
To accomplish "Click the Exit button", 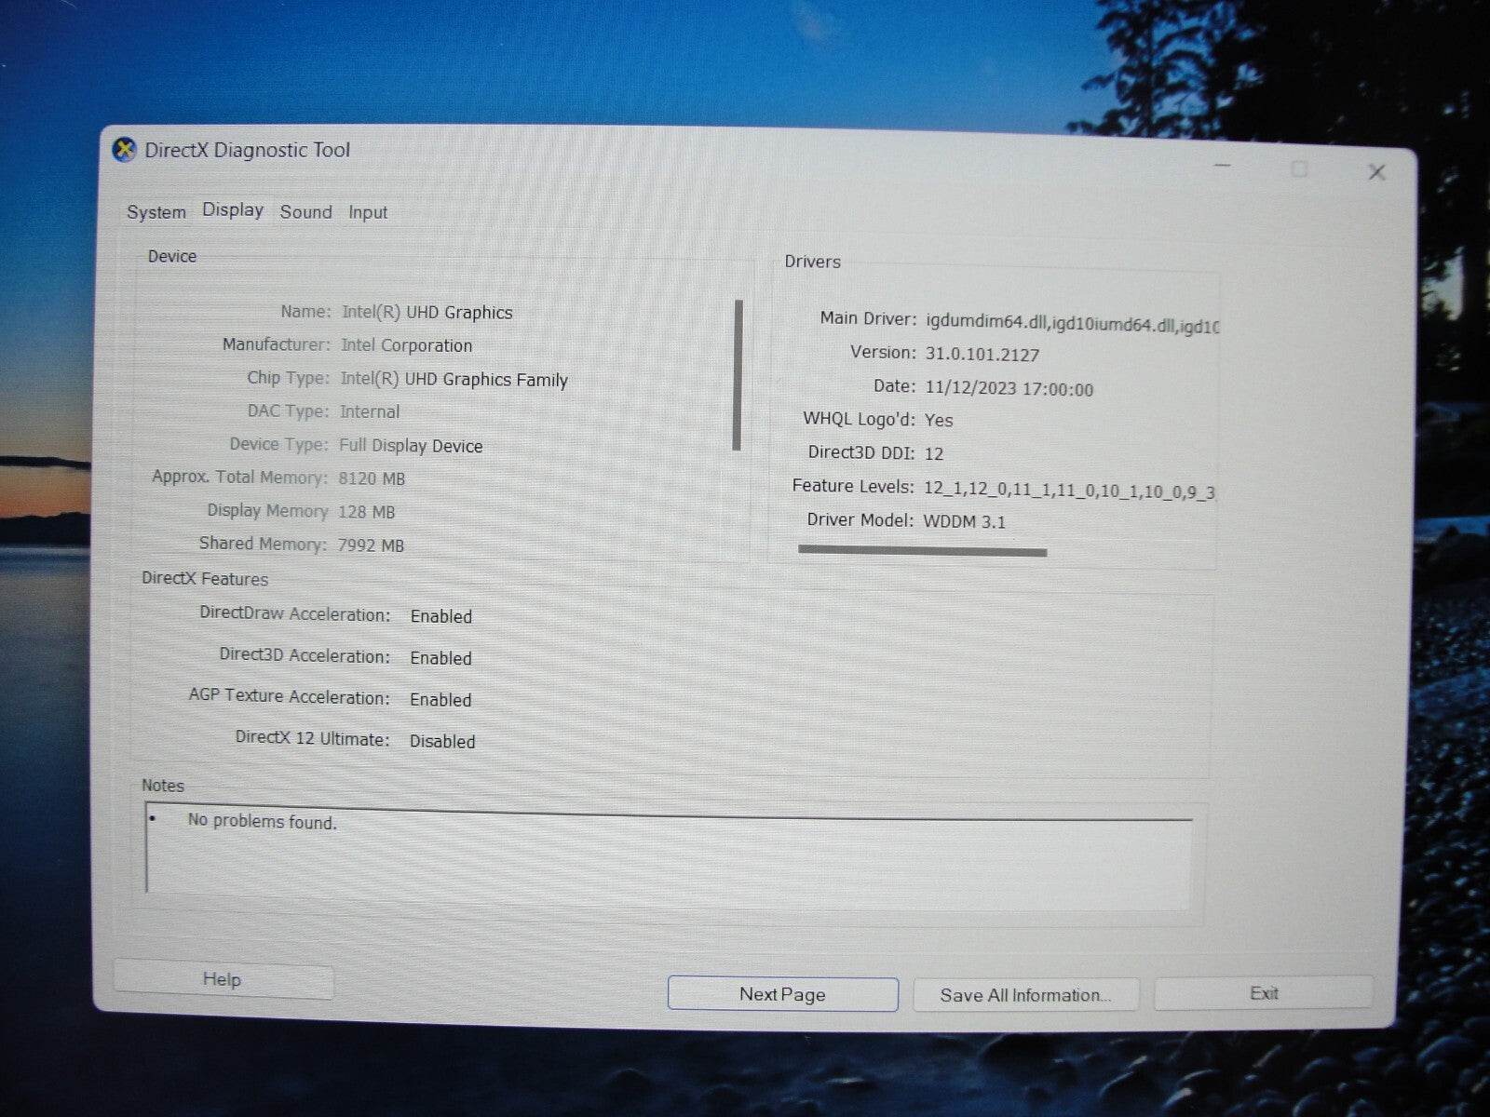I will point(1263,992).
